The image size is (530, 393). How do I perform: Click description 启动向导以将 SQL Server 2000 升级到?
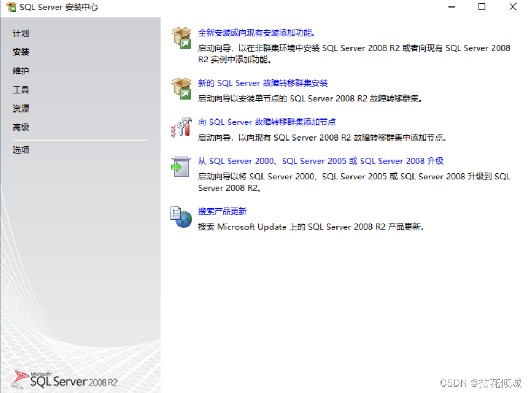coord(354,182)
